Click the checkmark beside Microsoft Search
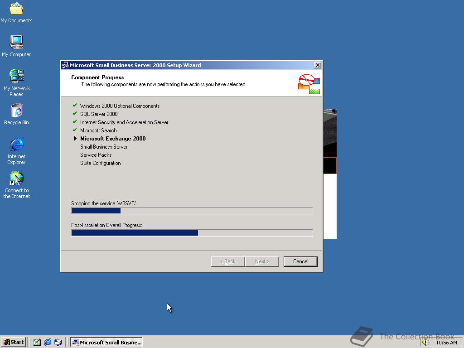This screenshot has height=348, width=464. click(75, 130)
